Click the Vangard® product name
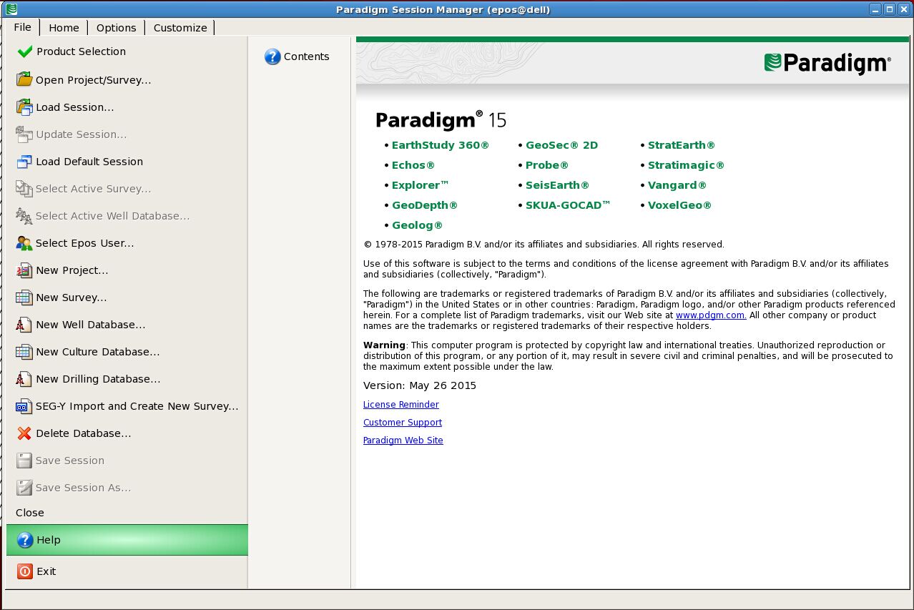The height and width of the screenshot is (610, 914). pos(677,185)
